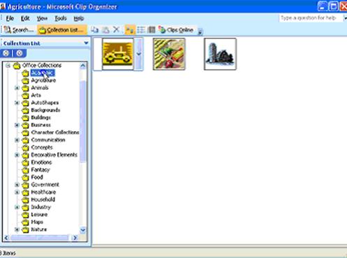Switch to List view icon
Viewport: 347px width, 258px height.
click(141, 30)
